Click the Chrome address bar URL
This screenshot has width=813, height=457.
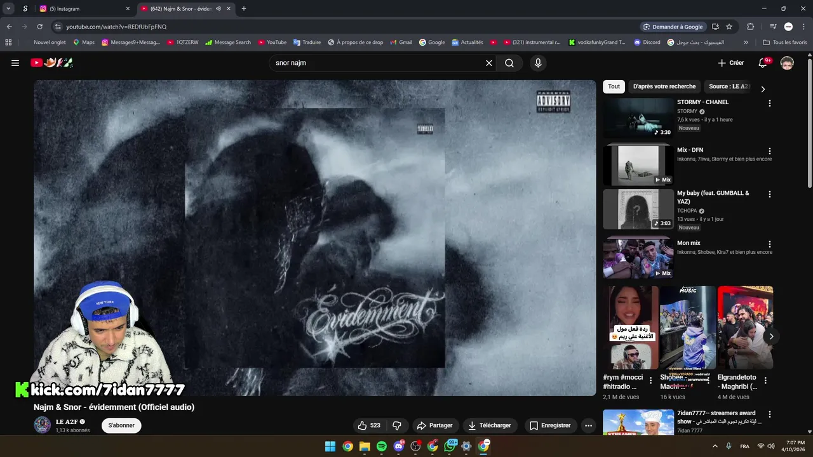[x=116, y=27]
